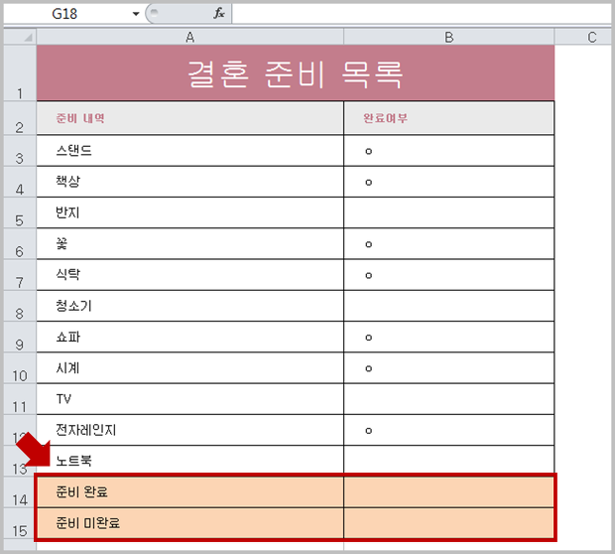Select the 준비 미완료 cell
This screenshot has height=554, width=615.
[189, 523]
